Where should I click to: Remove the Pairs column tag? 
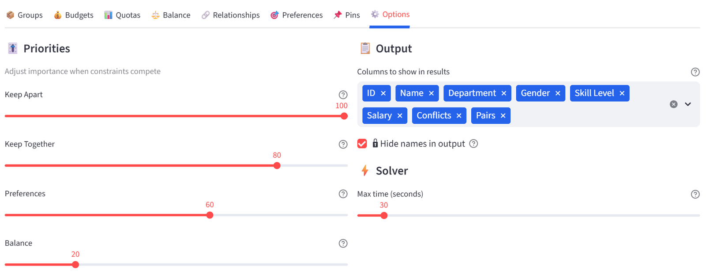(x=503, y=116)
